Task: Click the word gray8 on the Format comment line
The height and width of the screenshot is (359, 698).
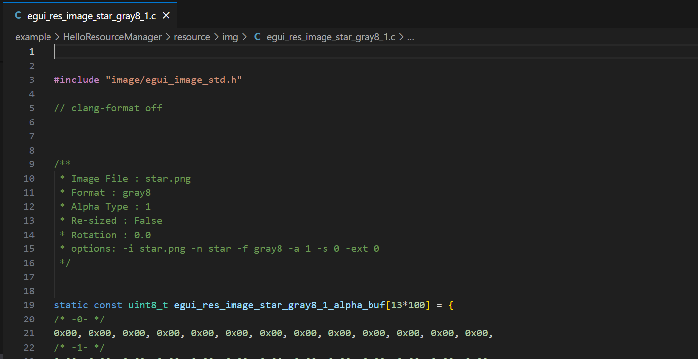Action: (137, 192)
